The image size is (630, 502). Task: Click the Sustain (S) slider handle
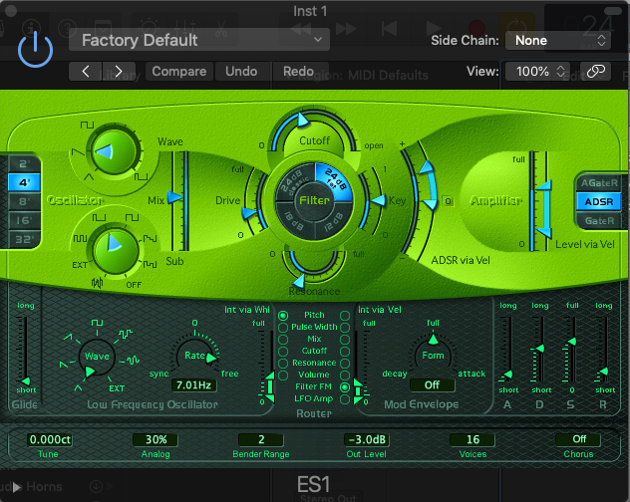(572, 342)
